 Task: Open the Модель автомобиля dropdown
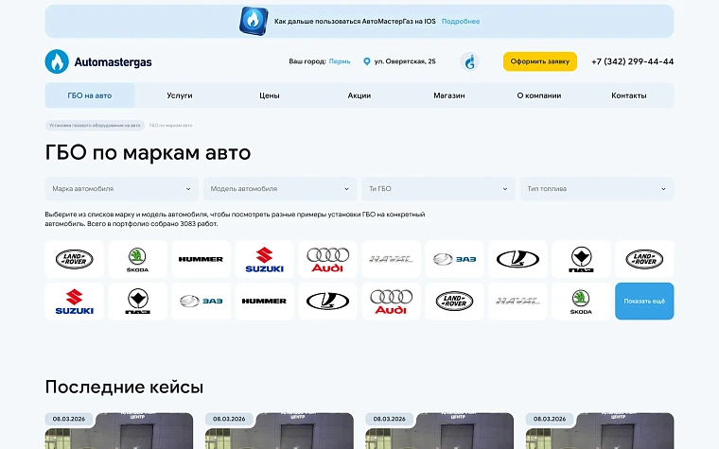coord(280,189)
